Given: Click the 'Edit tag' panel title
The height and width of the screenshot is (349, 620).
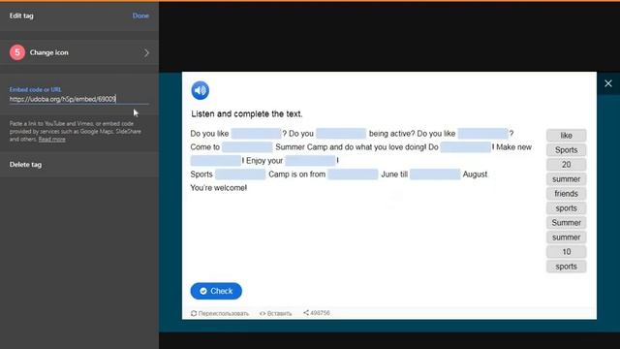Looking at the screenshot, I should (x=21, y=16).
